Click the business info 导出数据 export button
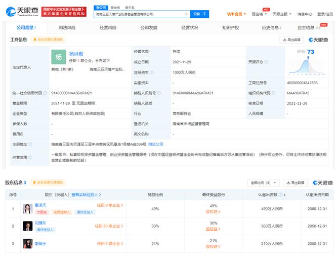 [x=291, y=39]
